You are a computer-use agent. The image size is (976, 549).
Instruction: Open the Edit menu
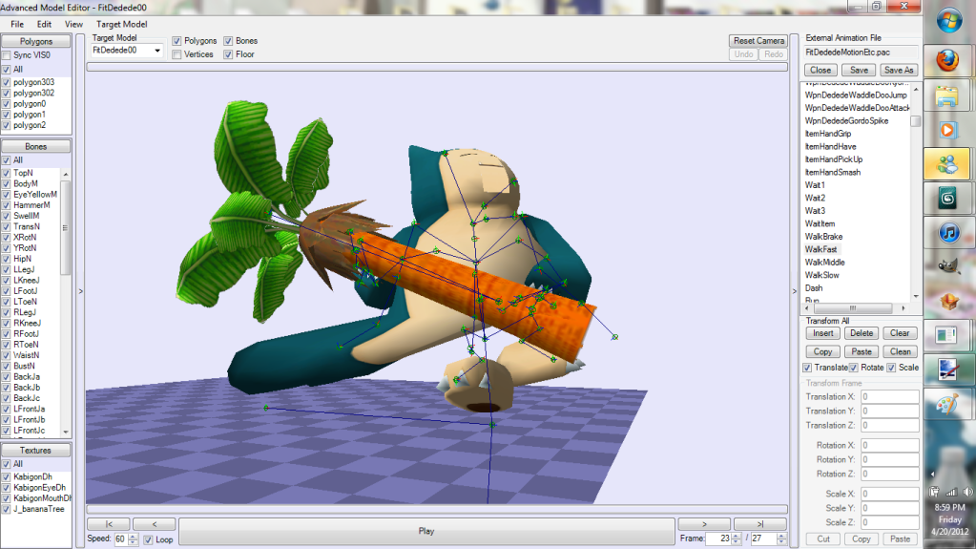tap(44, 24)
